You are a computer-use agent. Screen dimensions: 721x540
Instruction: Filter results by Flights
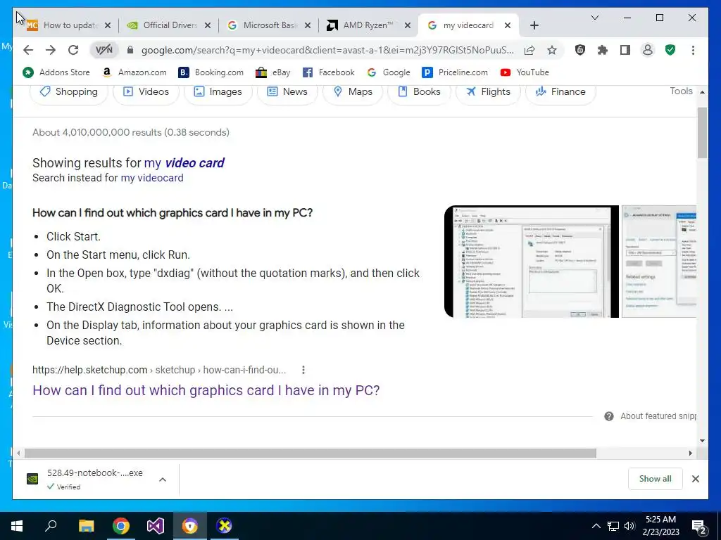tap(488, 92)
